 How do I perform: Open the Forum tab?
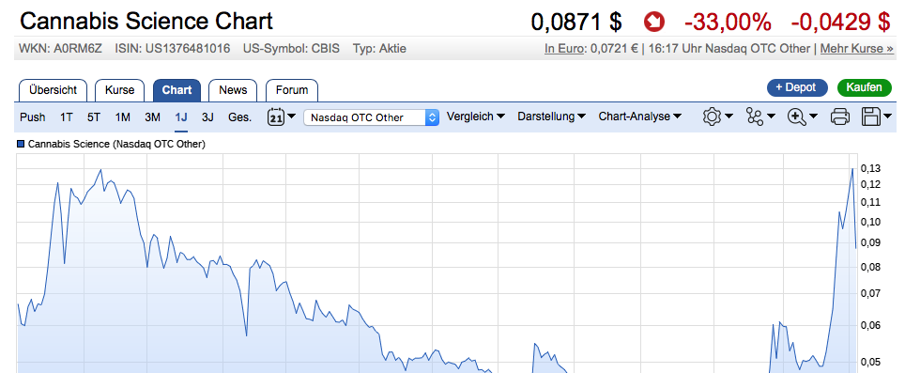[291, 90]
